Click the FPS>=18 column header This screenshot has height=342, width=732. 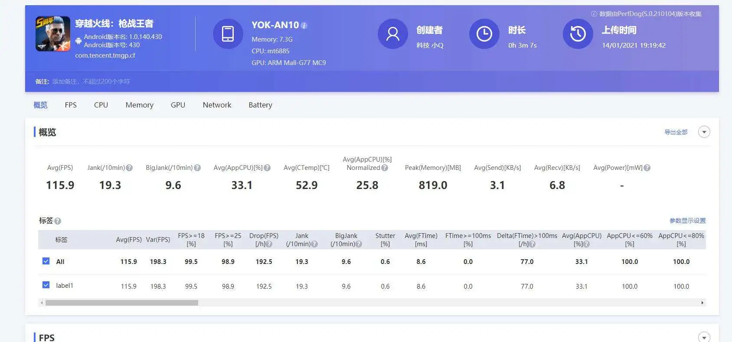191,240
